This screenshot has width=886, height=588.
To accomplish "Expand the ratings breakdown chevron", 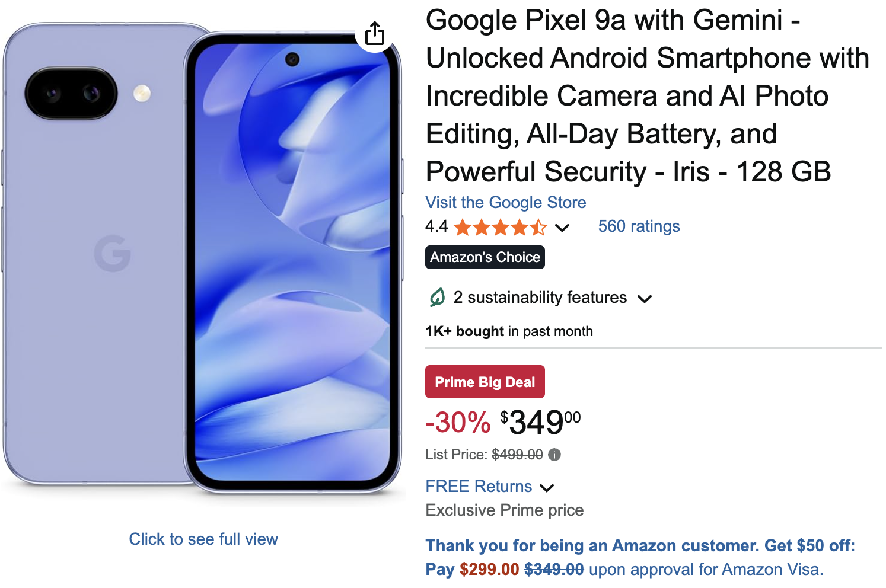I will coord(562,228).
